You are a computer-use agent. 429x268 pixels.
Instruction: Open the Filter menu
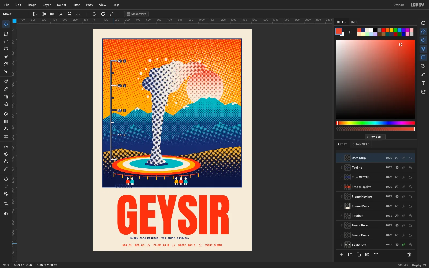[76, 5]
